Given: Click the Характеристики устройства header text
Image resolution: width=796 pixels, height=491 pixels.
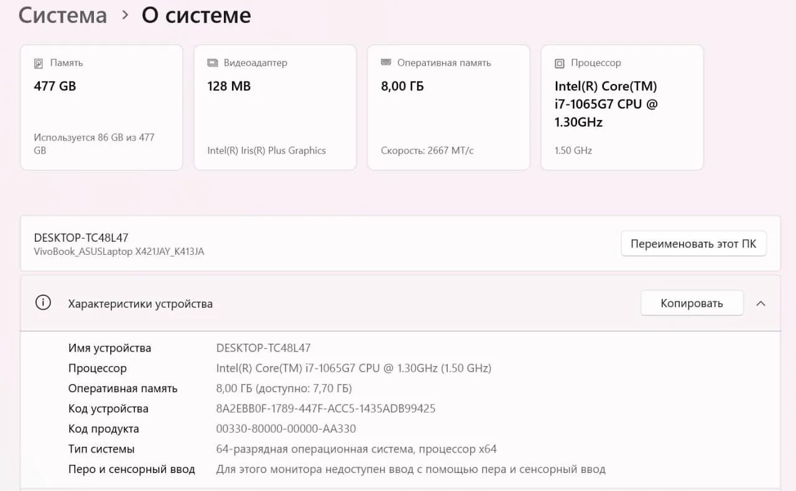Looking at the screenshot, I should click(x=140, y=304).
